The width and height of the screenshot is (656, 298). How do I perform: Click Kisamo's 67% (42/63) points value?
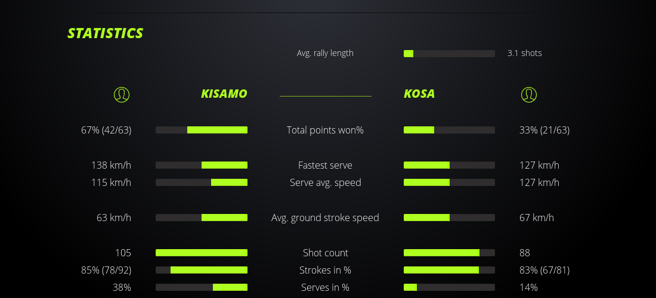tap(106, 130)
